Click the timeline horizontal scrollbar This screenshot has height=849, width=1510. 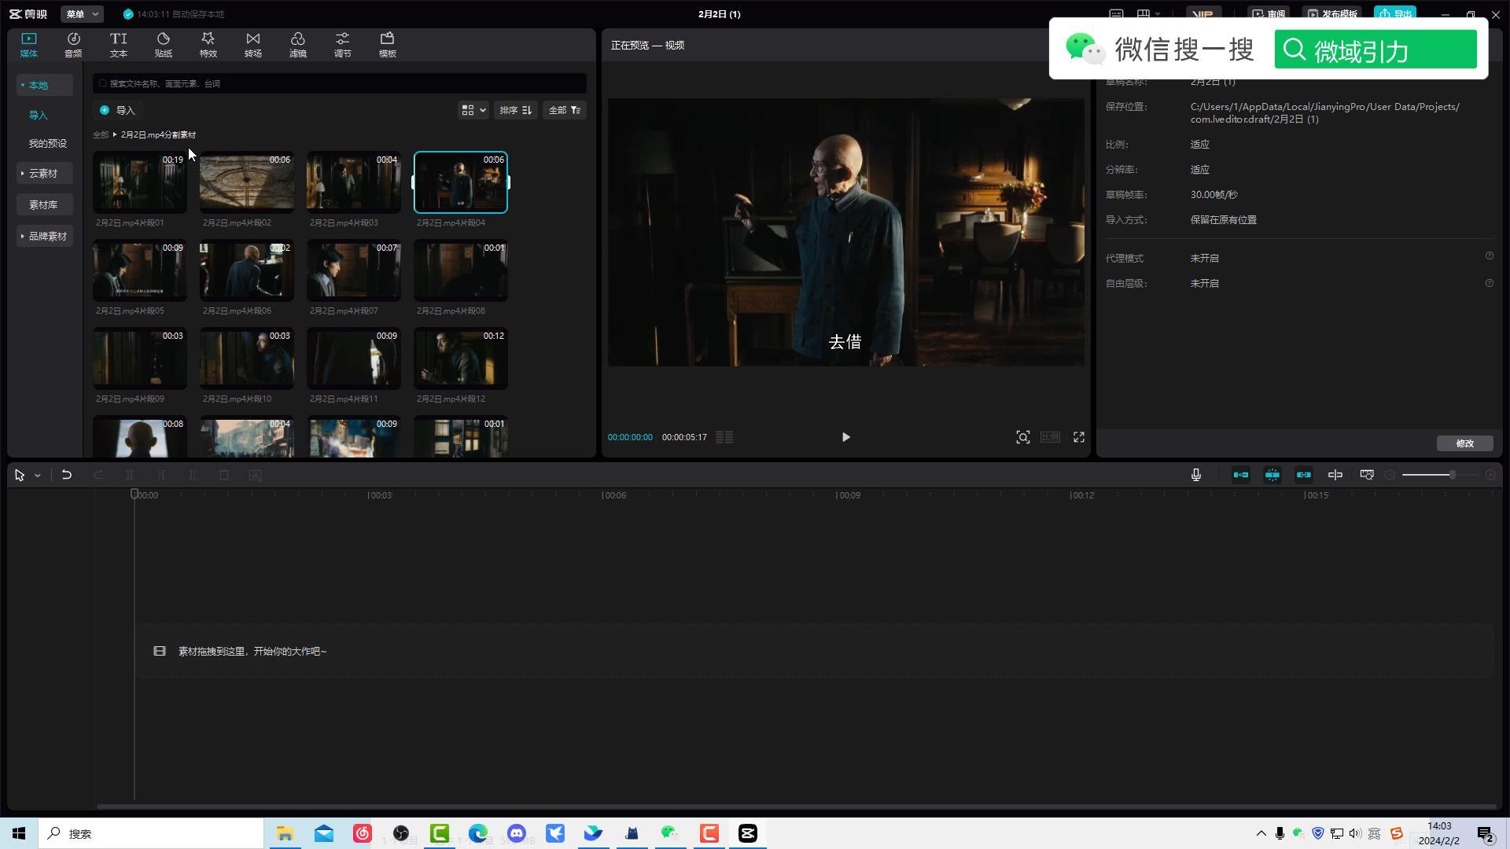coord(796,807)
